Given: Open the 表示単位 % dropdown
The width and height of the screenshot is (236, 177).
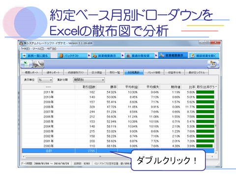Looking at the screenshot, I should [45, 80].
